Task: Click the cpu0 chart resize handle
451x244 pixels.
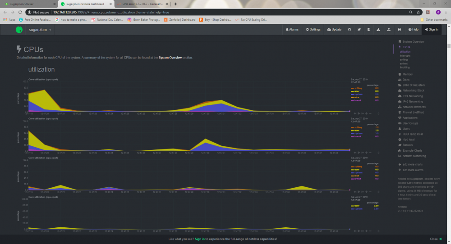Action: [x=378, y=114]
